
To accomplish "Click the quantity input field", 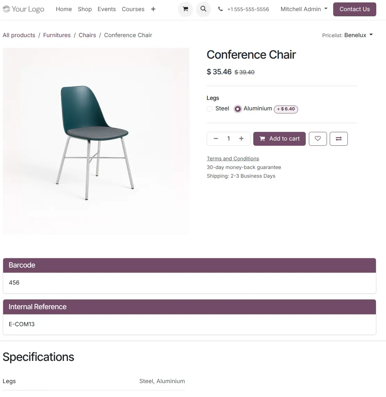I will coord(229,139).
